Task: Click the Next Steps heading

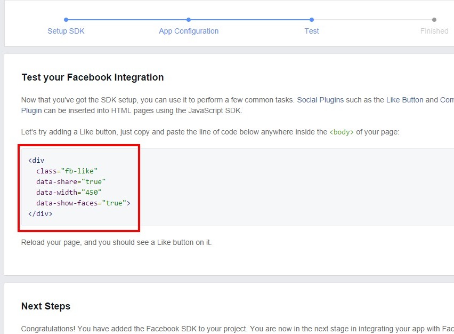Action: point(46,306)
